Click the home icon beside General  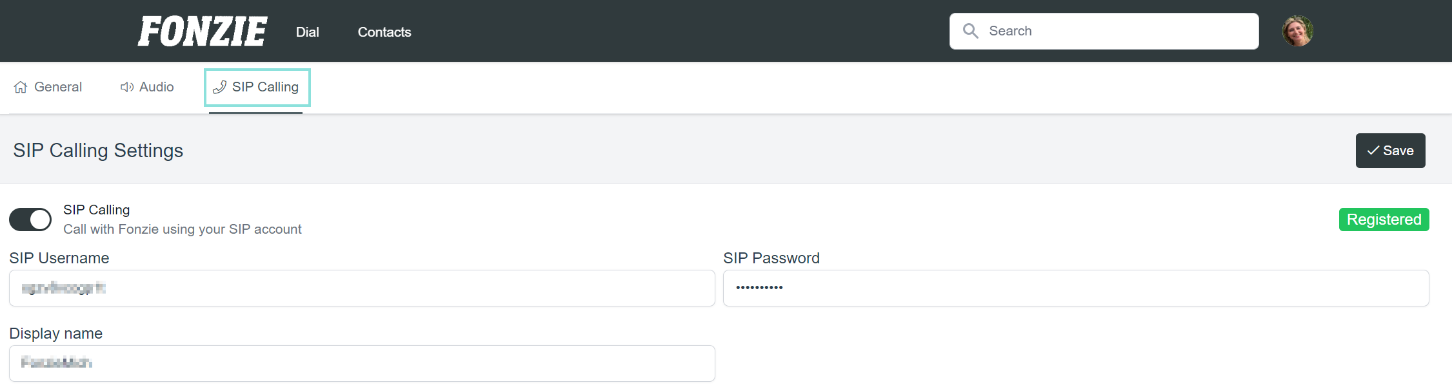point(21,87)
